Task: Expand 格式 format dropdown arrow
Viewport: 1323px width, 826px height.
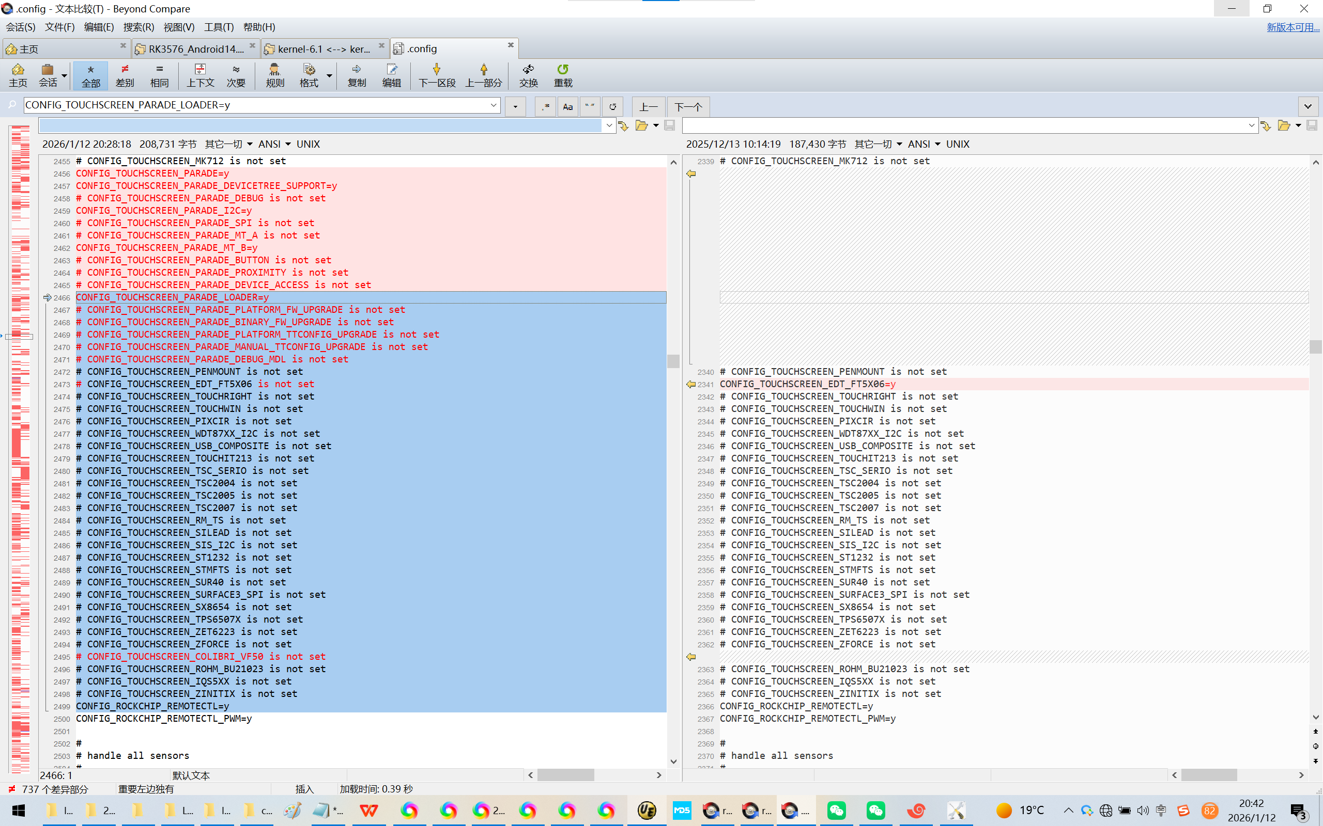Action: pos(330,75)
